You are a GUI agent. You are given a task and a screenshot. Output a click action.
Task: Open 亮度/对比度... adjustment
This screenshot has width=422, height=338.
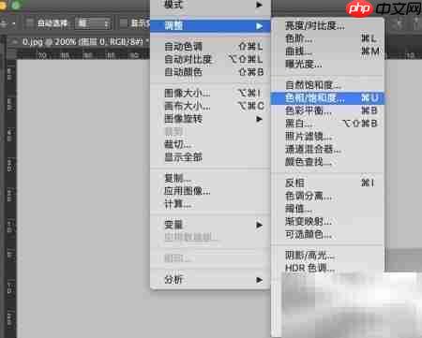click(x=327, y=26)
